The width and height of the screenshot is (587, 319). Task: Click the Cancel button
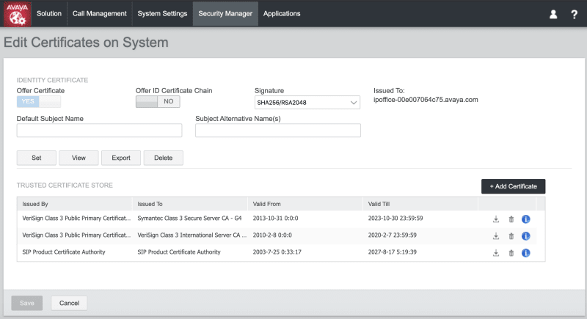[x=69, y=303]
